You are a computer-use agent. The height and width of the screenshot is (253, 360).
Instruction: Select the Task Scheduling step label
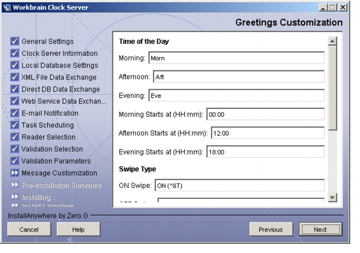pos(48,125)
